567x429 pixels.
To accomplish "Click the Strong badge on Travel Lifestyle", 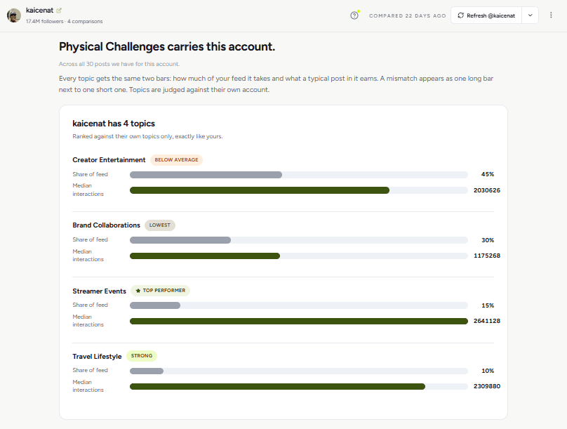I will click(x=141, y=356).
